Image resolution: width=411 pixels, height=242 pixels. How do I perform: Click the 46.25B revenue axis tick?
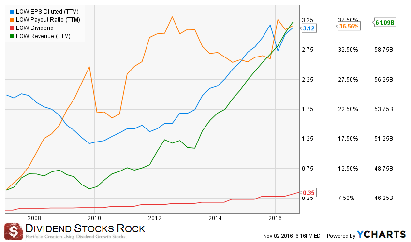(384, 198)
